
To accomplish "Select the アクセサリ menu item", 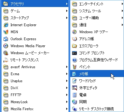I will [x=35, y=4].
